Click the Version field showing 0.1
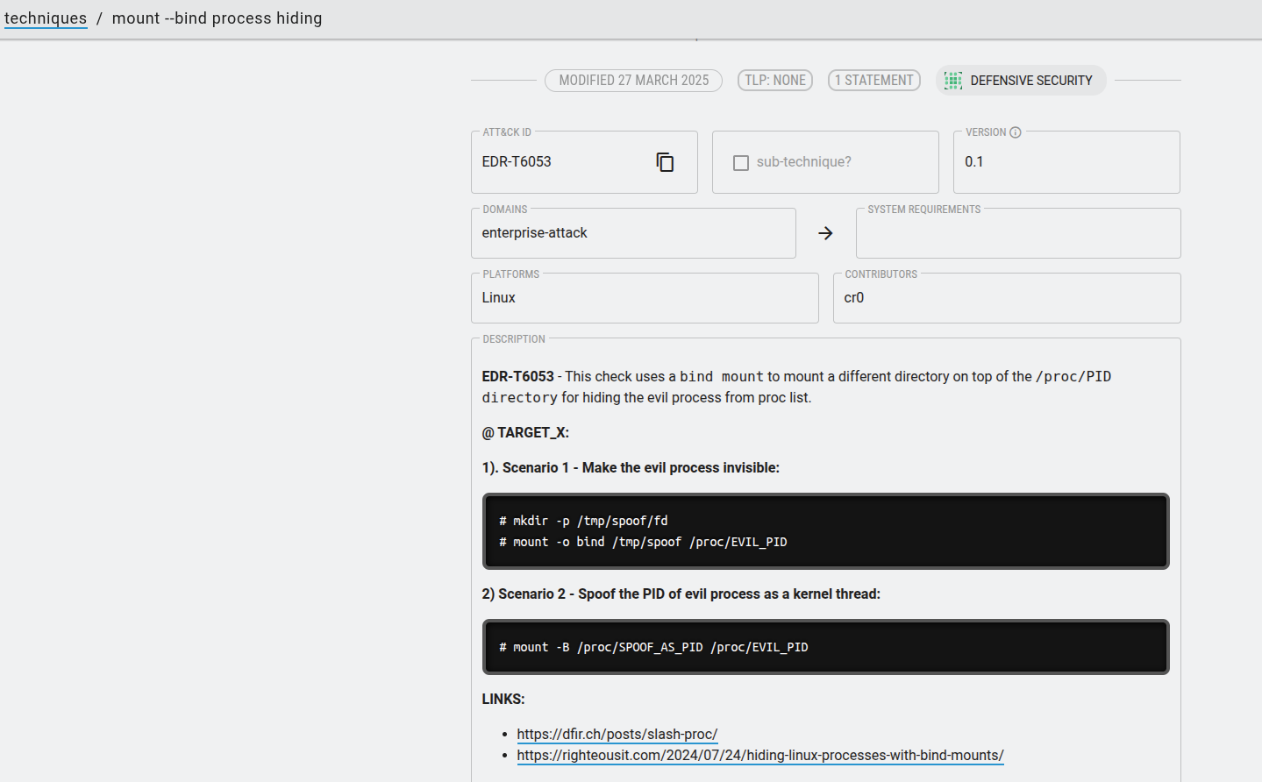 click(1066, 162)
